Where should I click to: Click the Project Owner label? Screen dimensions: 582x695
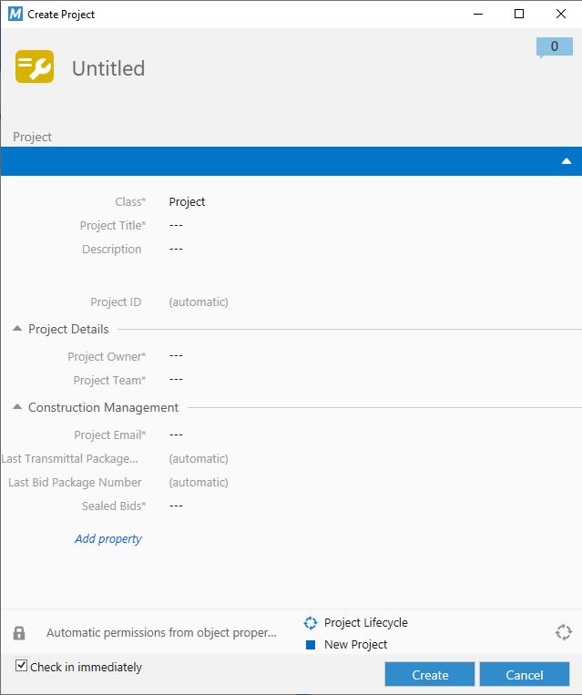[x=107, y=356]
